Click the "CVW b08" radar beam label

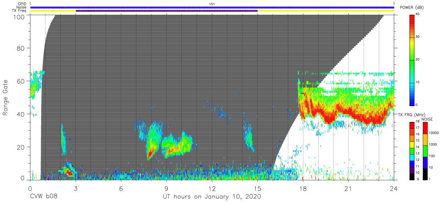pos(44,197)
